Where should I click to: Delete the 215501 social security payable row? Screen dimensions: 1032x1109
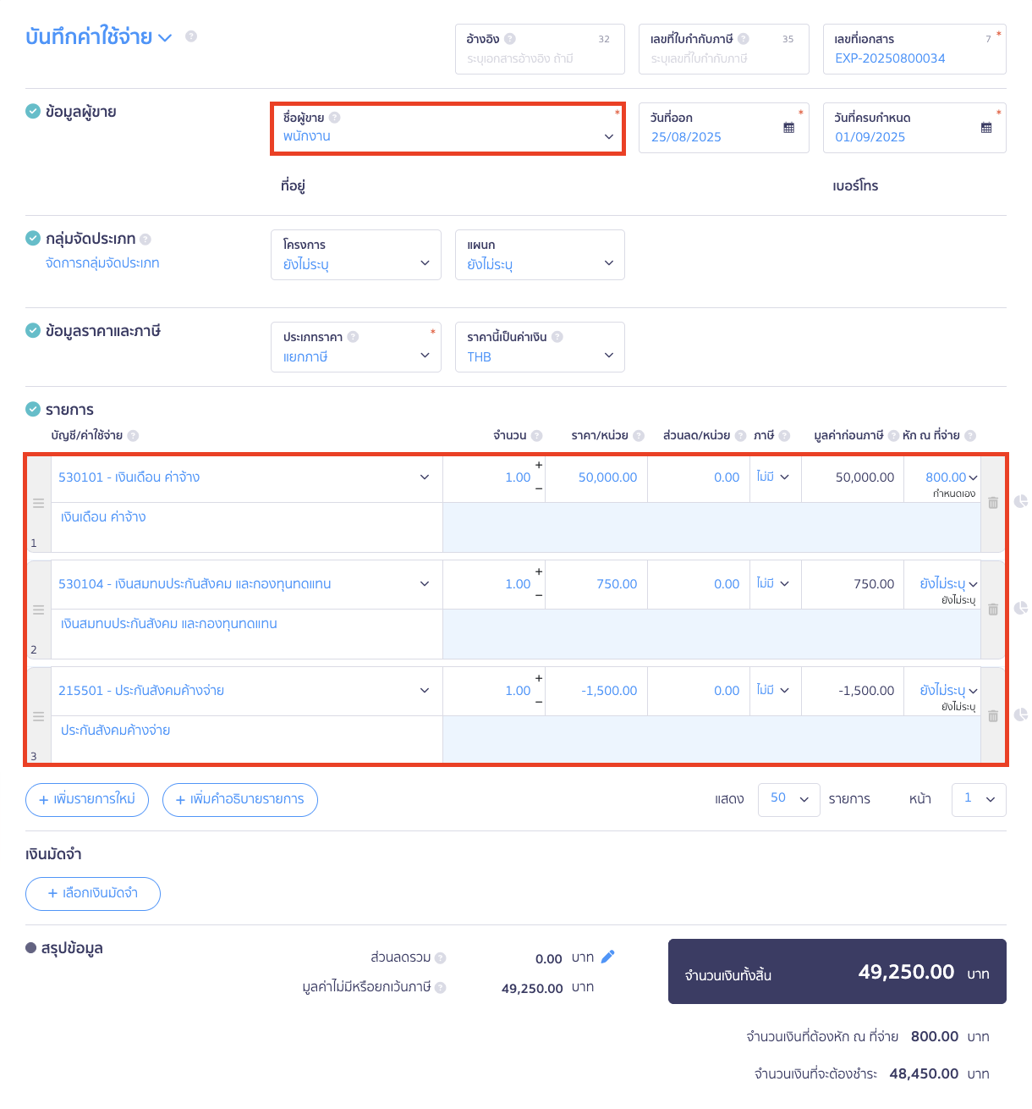point(993,716)
